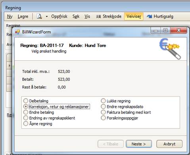Click the Velg ønsket handling subtitle

[49, 51]
